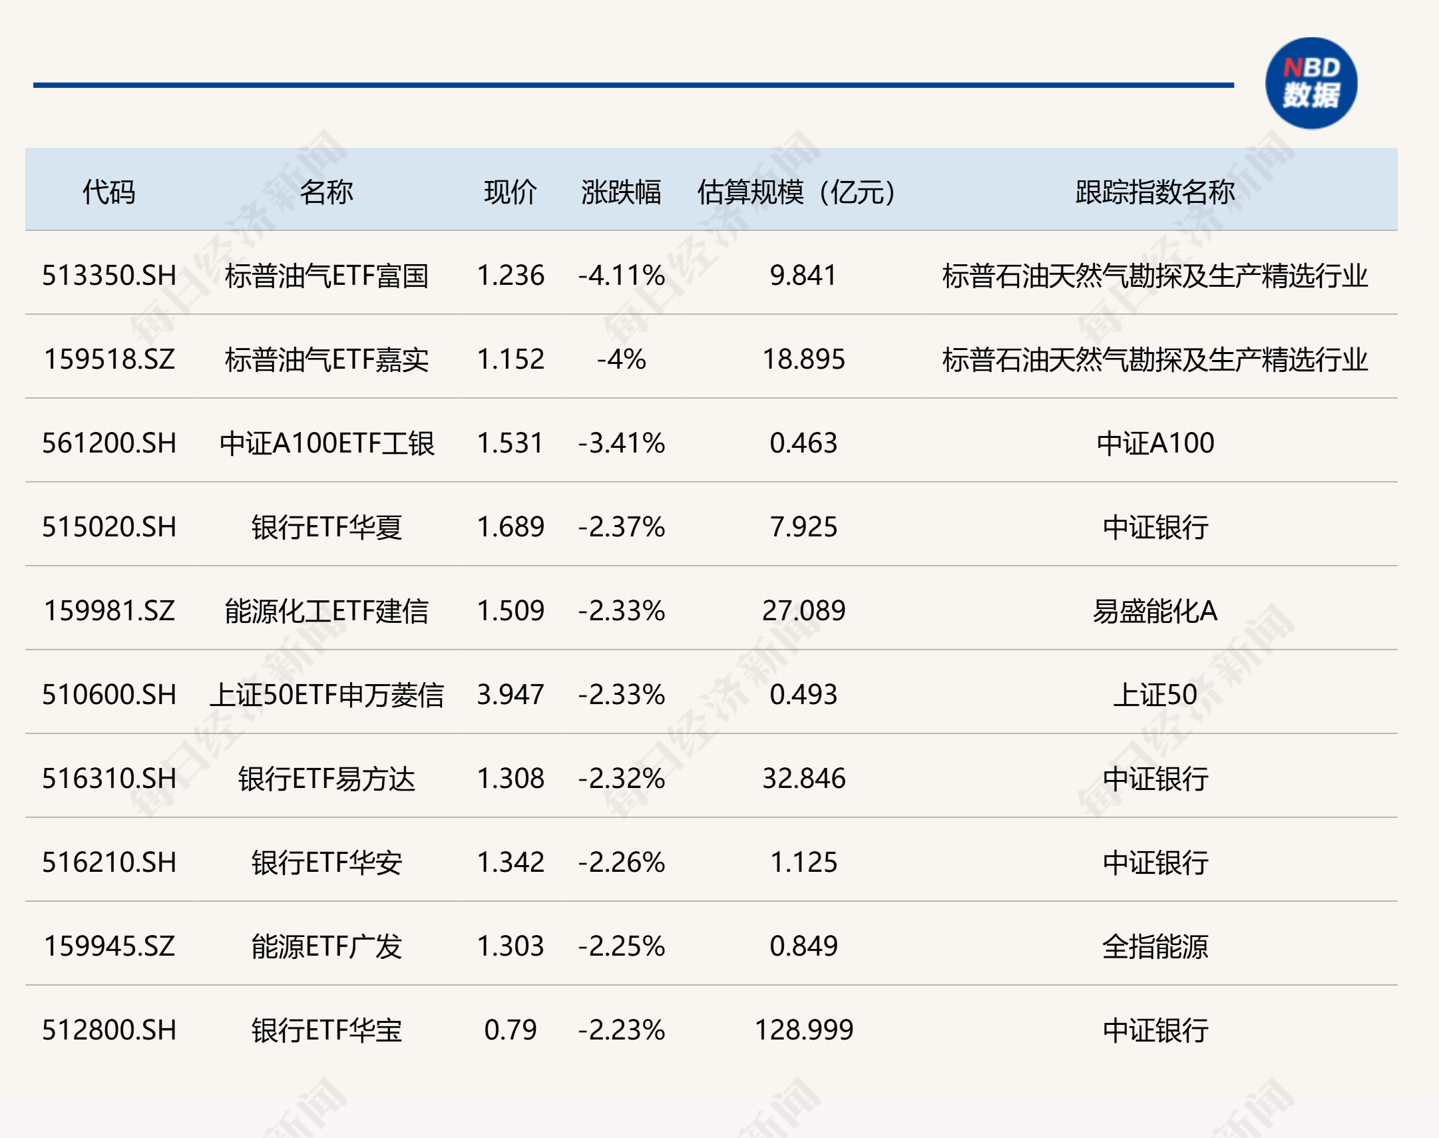Click the 名称 column header
Viewport: 1439px width, 1138px height.
click(x=326, y=192)
